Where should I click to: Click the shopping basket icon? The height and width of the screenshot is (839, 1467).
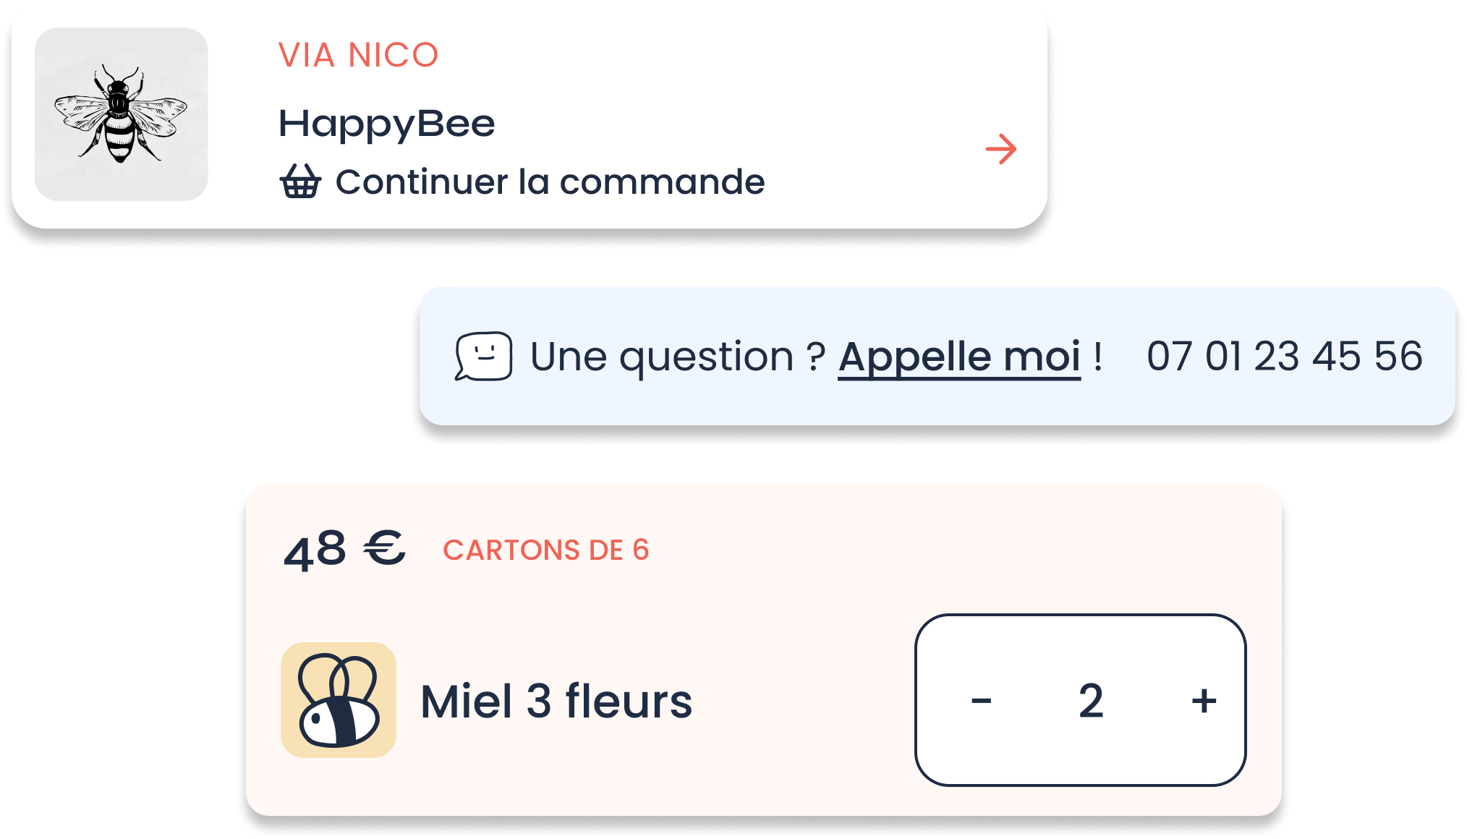(300, 182)
